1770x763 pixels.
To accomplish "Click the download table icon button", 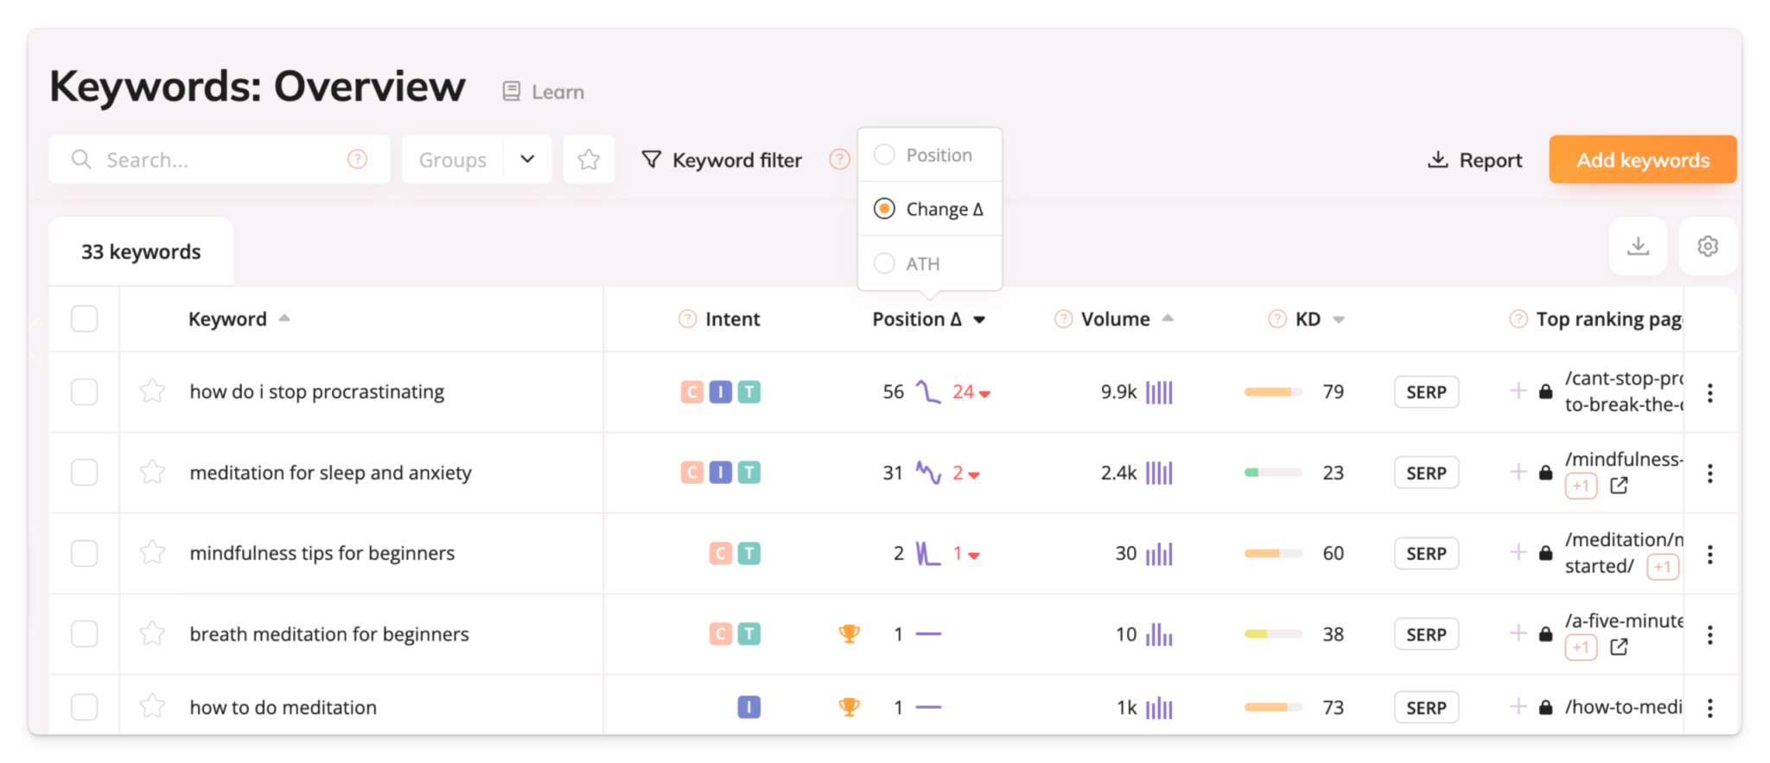I will pyautogui.click(x=1638, y=246).
